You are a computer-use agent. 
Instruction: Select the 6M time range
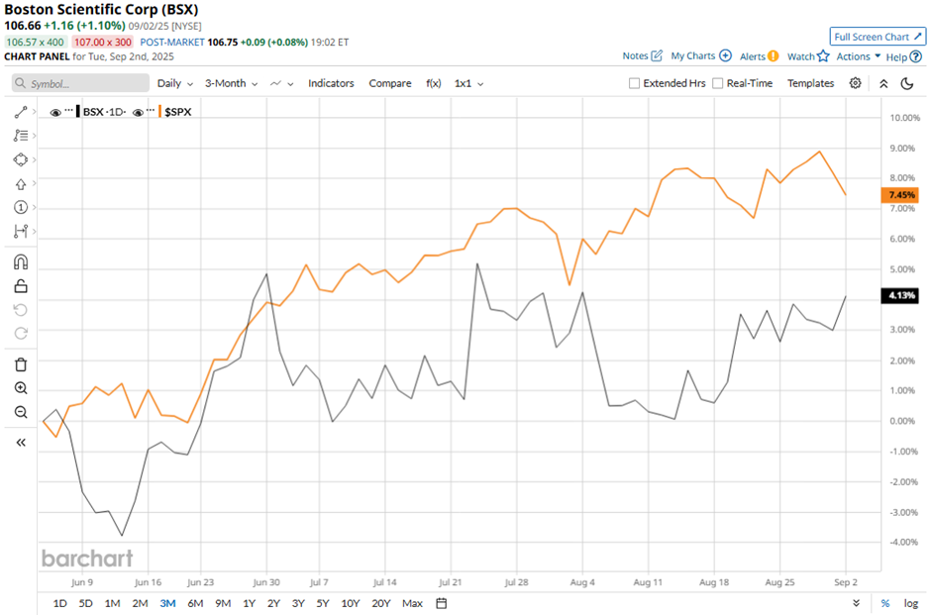tap(195, 603)
